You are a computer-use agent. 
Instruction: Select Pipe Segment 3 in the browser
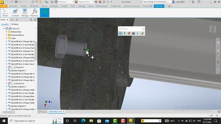[x=18, y=106]
